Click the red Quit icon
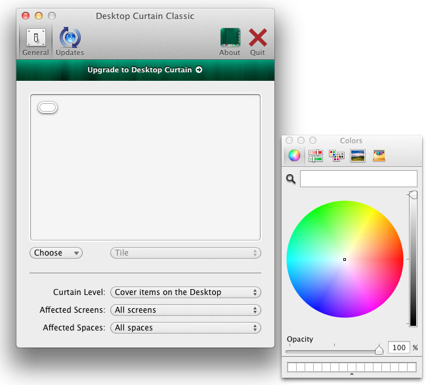428x385 pixels. click(257, 41)
